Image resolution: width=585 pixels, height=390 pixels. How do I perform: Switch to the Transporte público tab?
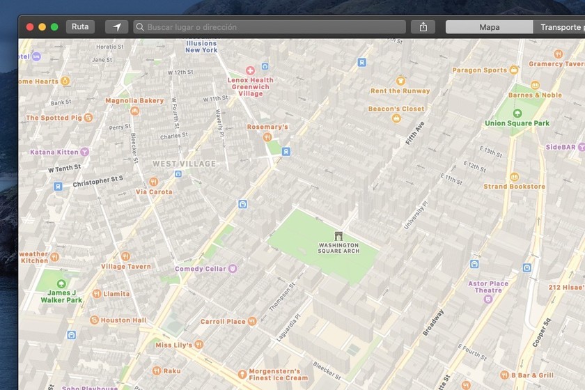click(560, 27)
